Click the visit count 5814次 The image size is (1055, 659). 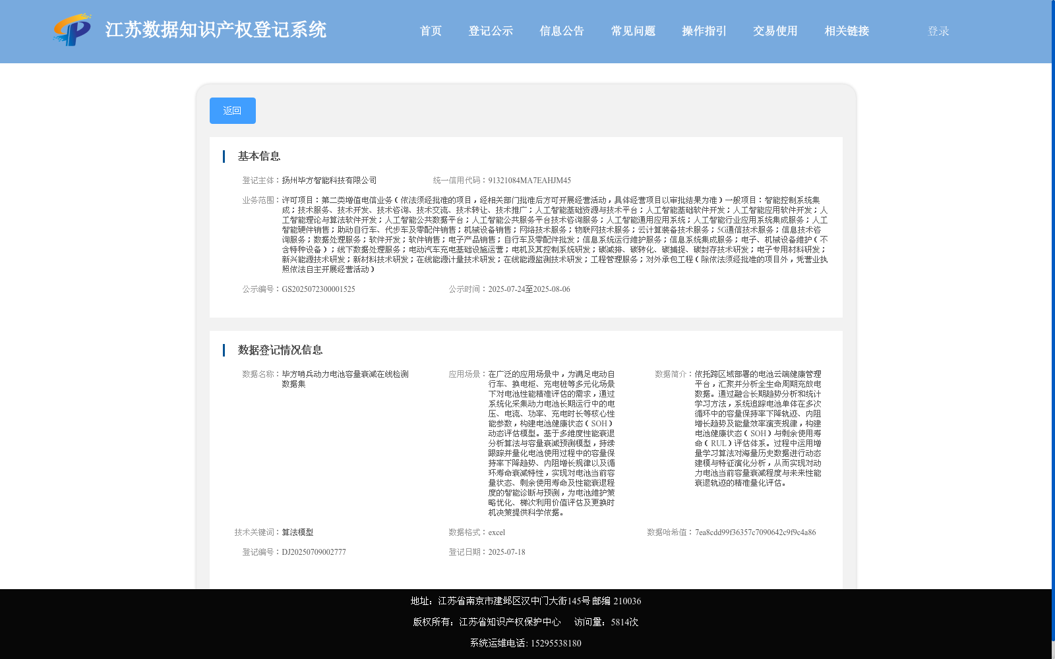[624, 622]
